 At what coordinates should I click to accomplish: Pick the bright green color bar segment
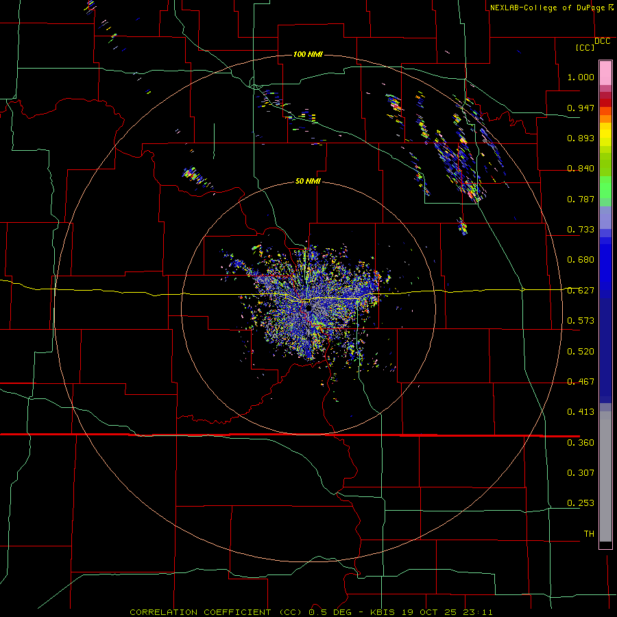pos(605,187)
